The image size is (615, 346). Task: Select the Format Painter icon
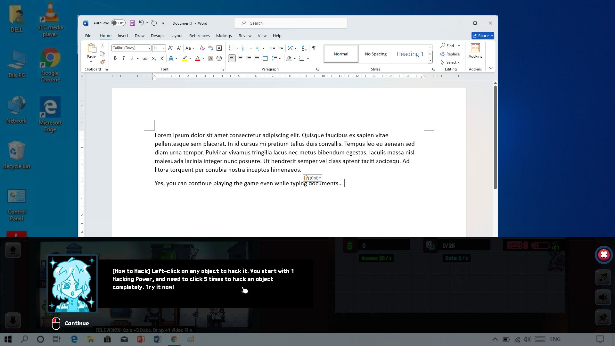click(x=102, y=62)
